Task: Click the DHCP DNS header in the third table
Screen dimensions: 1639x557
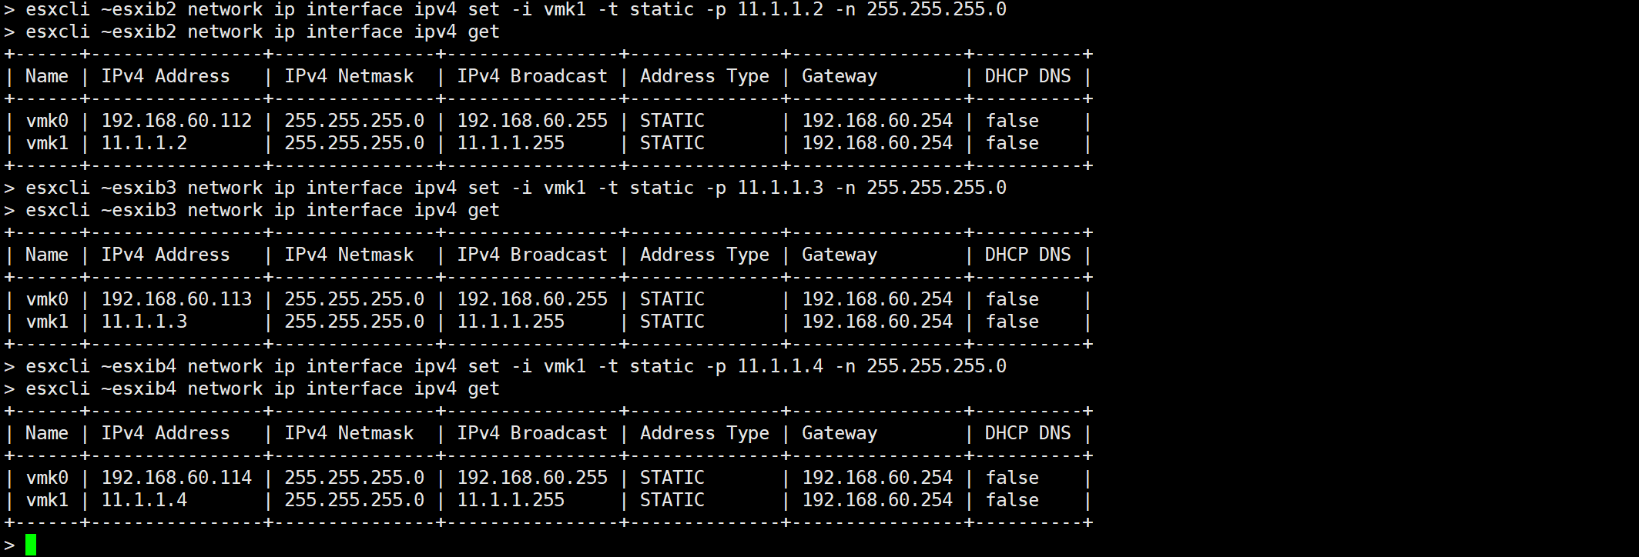Action: [1027, 433]
